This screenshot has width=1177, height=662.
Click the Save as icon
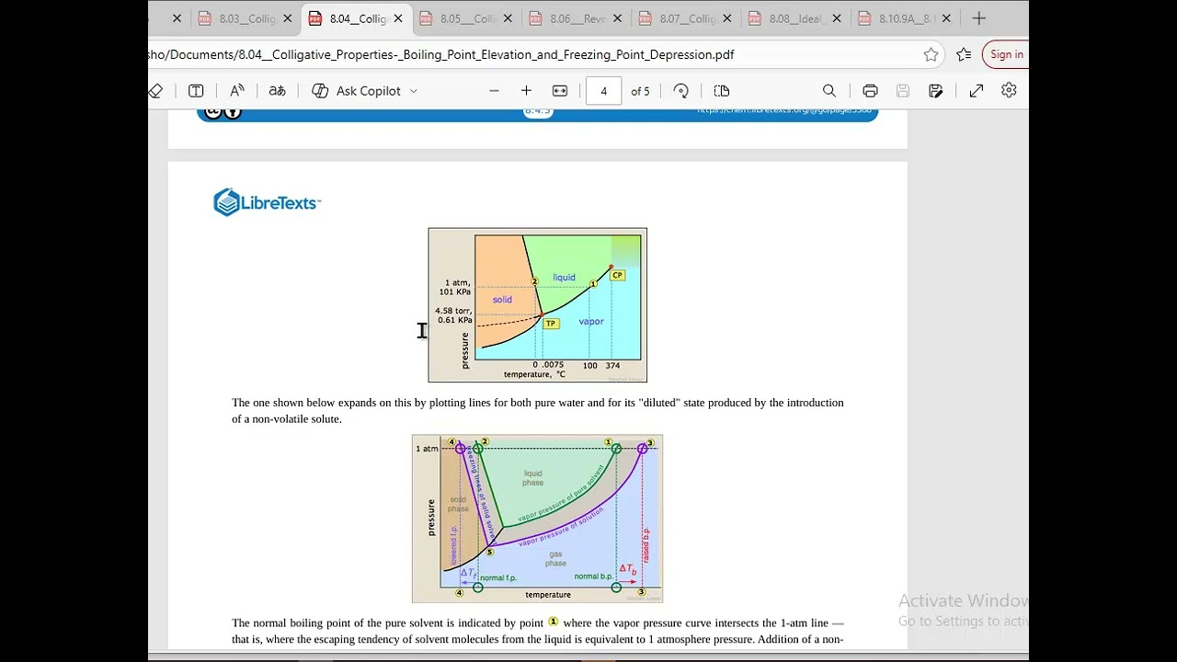click(x=936, y=90)
